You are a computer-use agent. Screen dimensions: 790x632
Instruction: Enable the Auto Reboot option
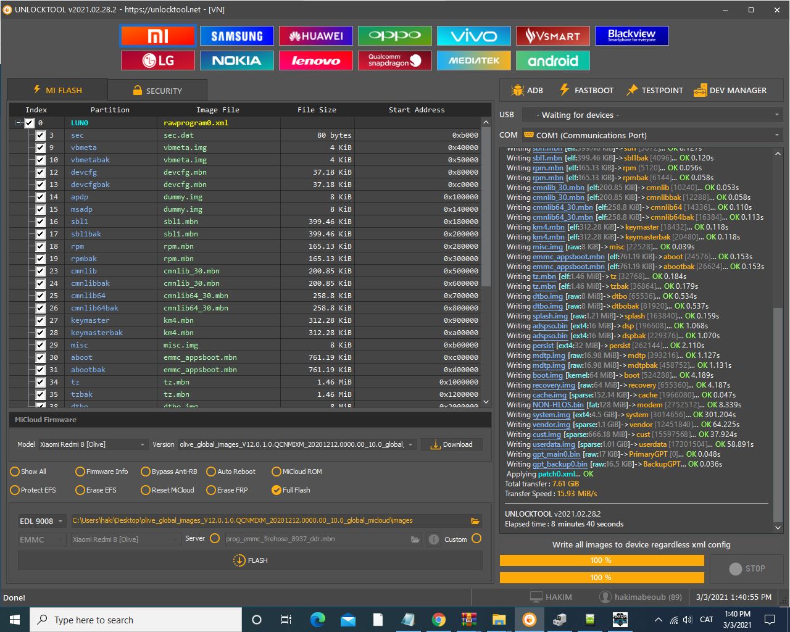(231, 472)
